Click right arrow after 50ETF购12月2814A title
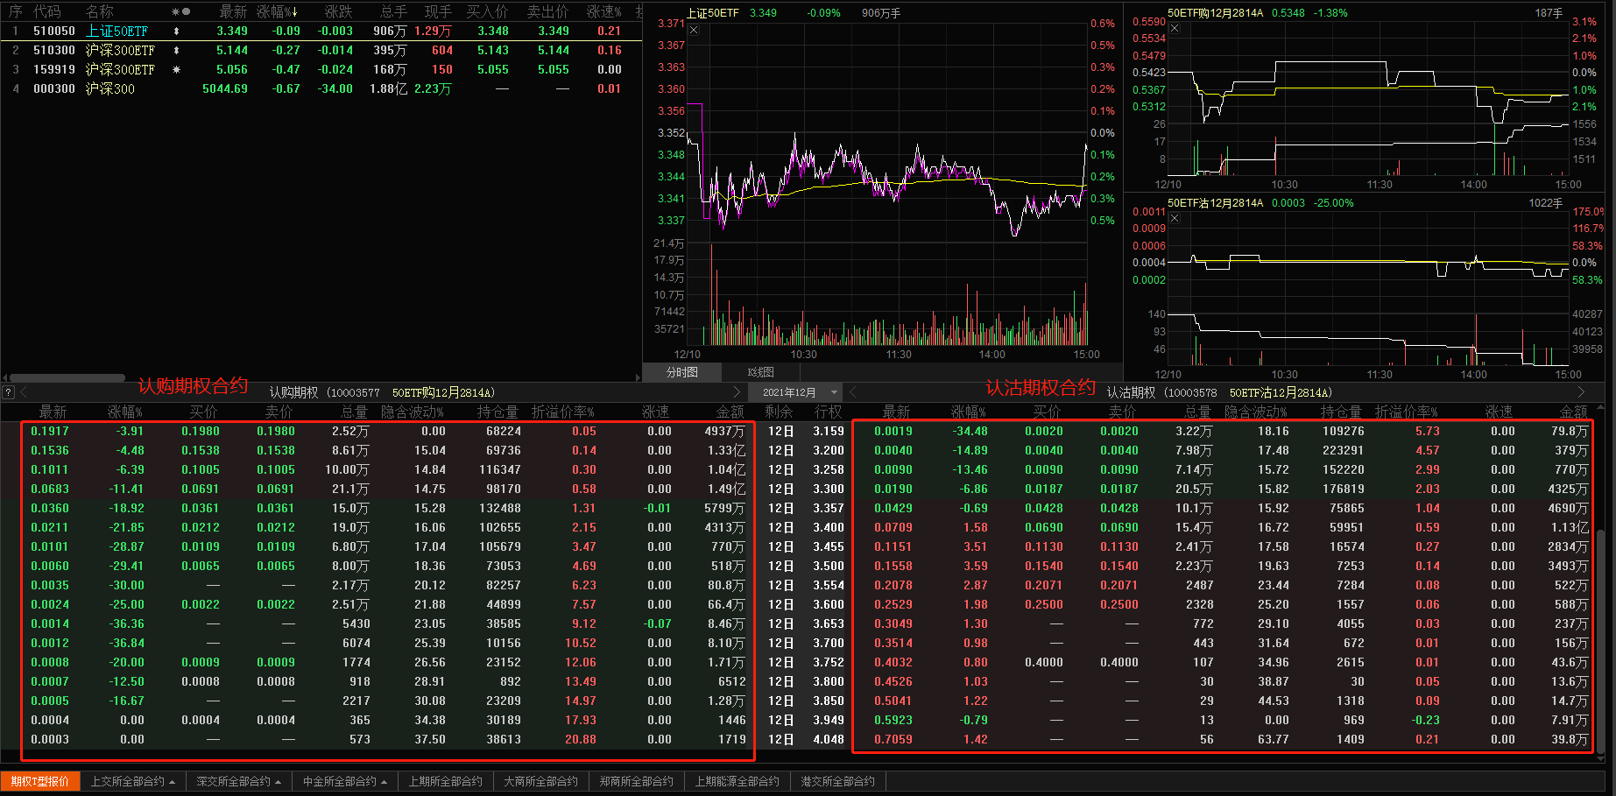Viewport: 1616px width, 796px height. (x=737, y=392)
